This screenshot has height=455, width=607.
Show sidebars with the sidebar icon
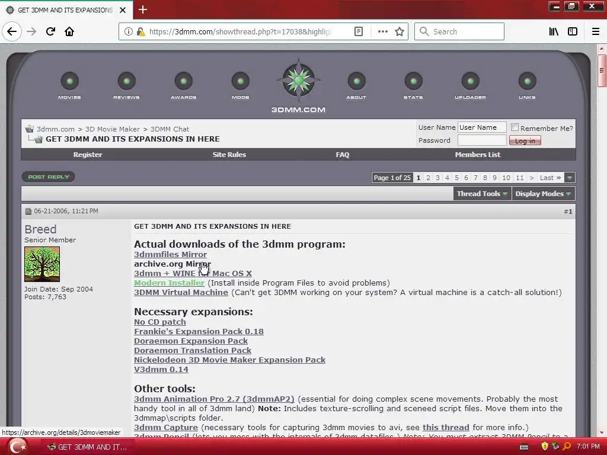[573, 31]
